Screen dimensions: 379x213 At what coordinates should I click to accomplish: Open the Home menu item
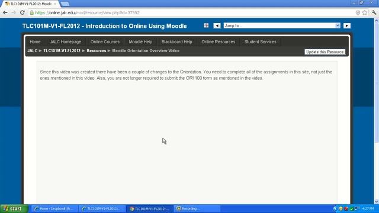point(35,42)
